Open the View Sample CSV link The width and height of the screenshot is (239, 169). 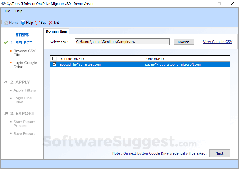tap(218, 42)
